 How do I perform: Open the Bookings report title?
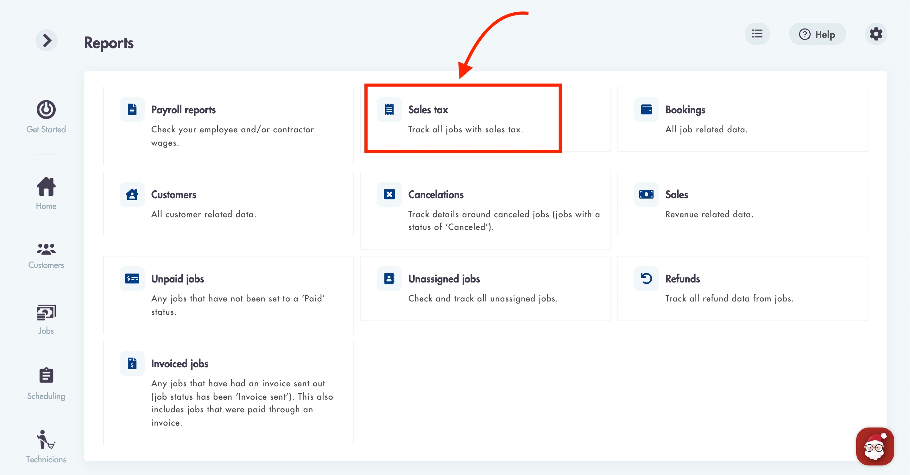(685, 110)
